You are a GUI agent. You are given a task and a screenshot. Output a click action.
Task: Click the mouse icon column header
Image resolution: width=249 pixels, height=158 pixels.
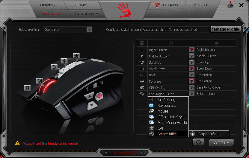pyautogui.click(x=142, y=43)
